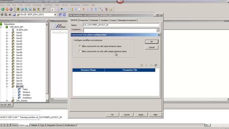
Task: Click the IS_EDW_Dev integration service icon
Action: tap(13, 30)
